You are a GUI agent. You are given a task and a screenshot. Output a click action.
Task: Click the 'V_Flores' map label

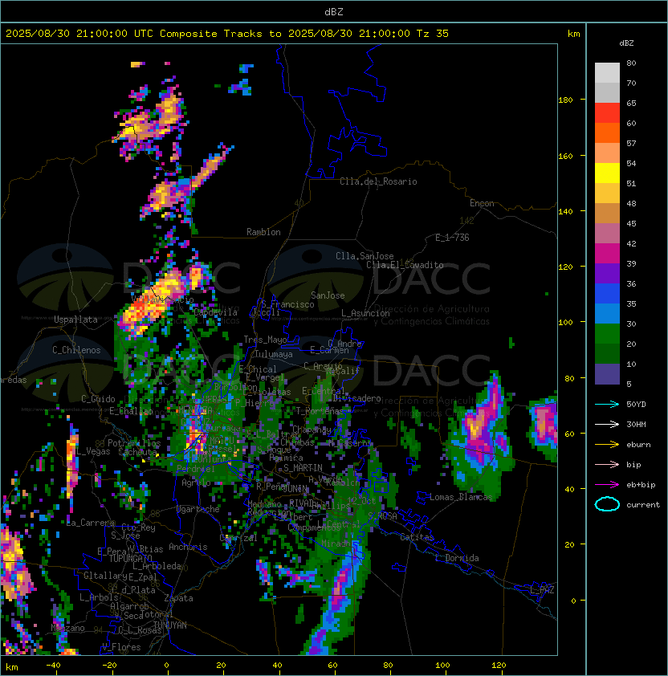click(121, 647)
